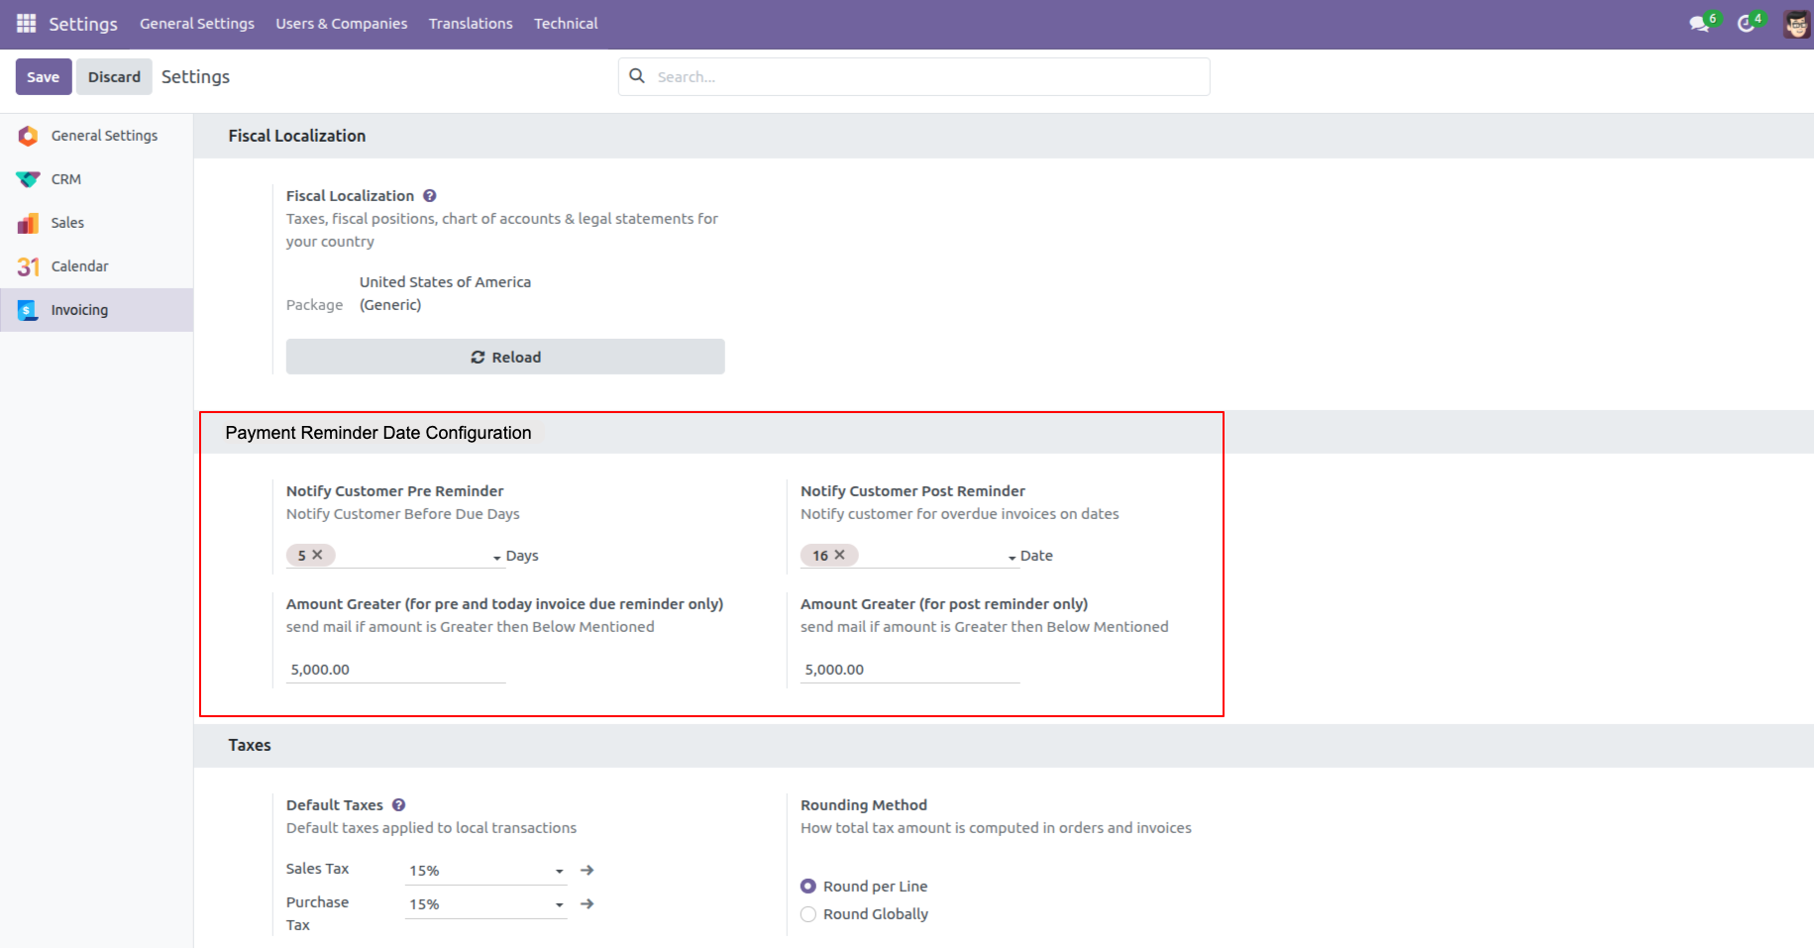The width and height of the screenshot is (1814, 948).
Task: Open Sales Tax record arrow link
Action: (x=587, y=870)
